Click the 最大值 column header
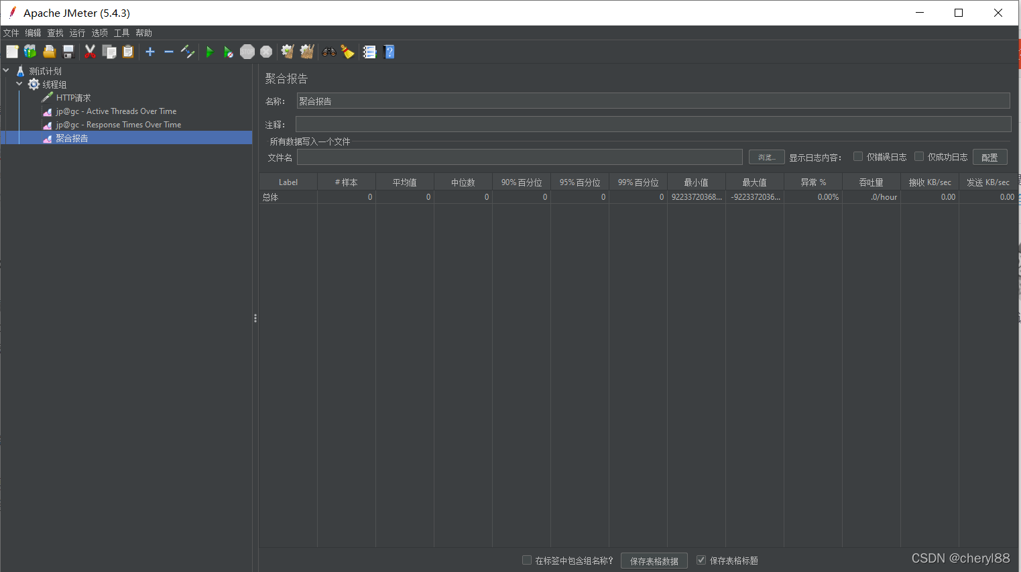This screenshot has width=1021, height=572. 755,182
